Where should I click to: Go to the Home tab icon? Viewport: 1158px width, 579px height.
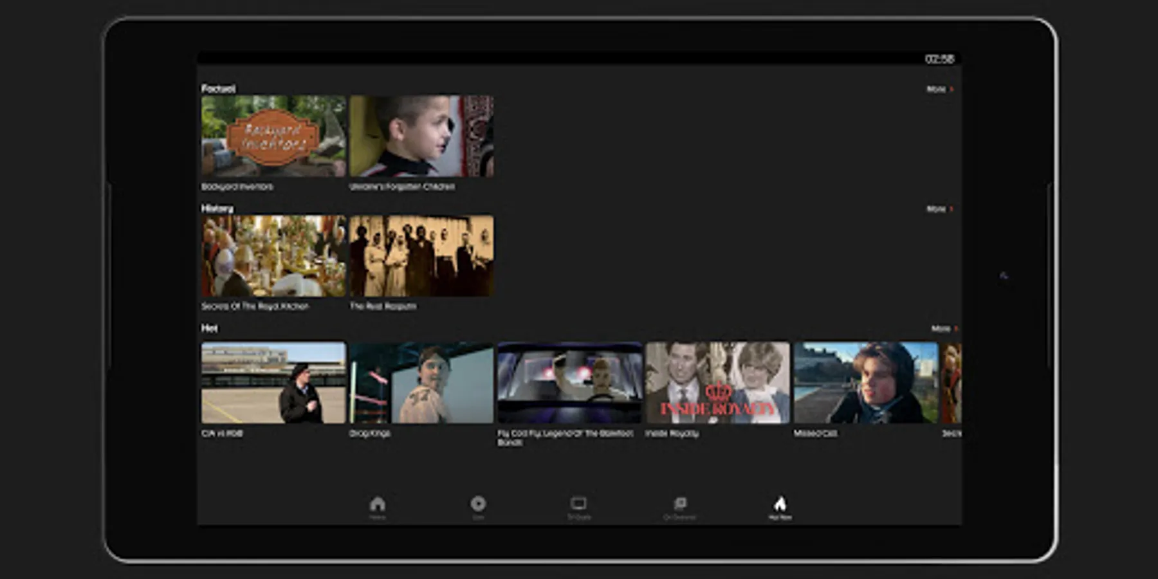click(378, 504)
